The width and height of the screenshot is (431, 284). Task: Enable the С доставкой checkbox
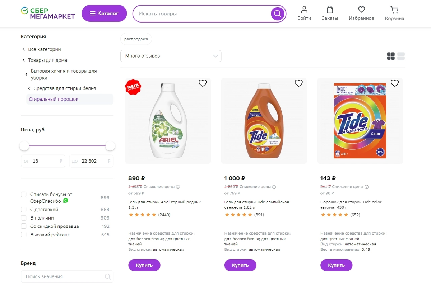[24, 210]
